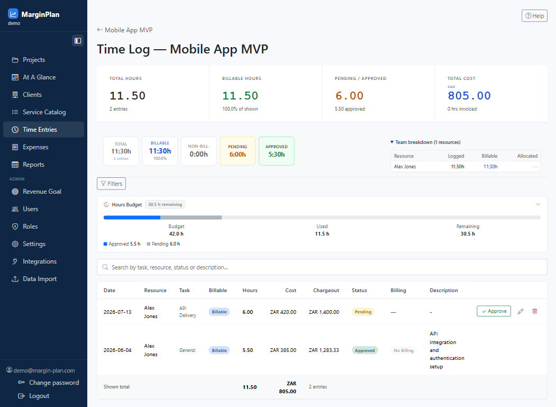Select the Expenses menu item
This screenshot has width=556, height=407.
43,147
